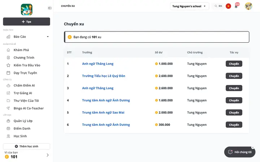Screen dimensions: 260x162
Task: Click Chuyển for Lê Quý Đôn row
Action: click(x=234, y=76)
